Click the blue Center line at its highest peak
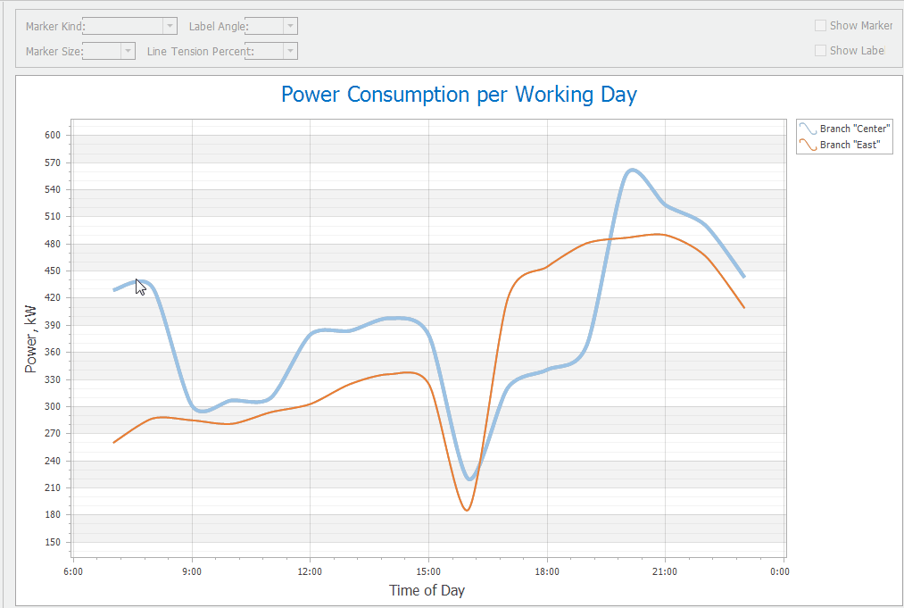Viewport: 904px width, 608px height. click(x=632, y=170)
